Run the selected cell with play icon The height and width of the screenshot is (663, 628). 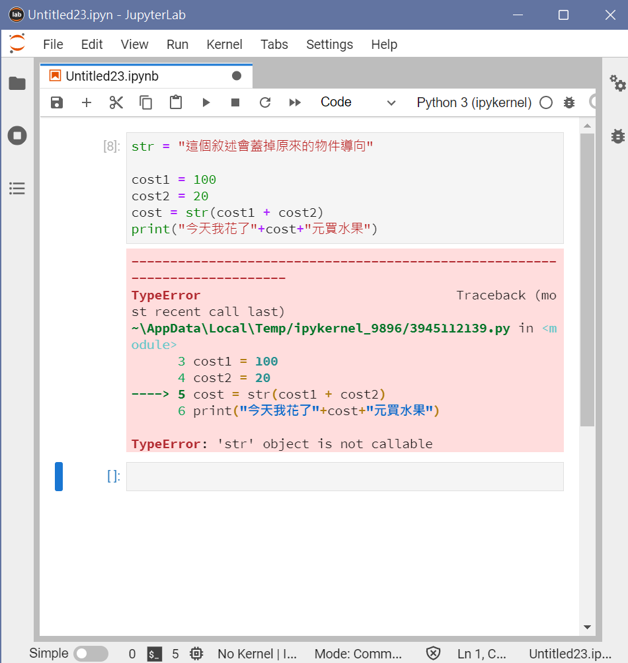point(206,102)
